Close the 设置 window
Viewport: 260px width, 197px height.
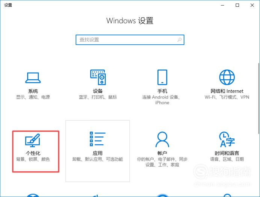(252, 5)
